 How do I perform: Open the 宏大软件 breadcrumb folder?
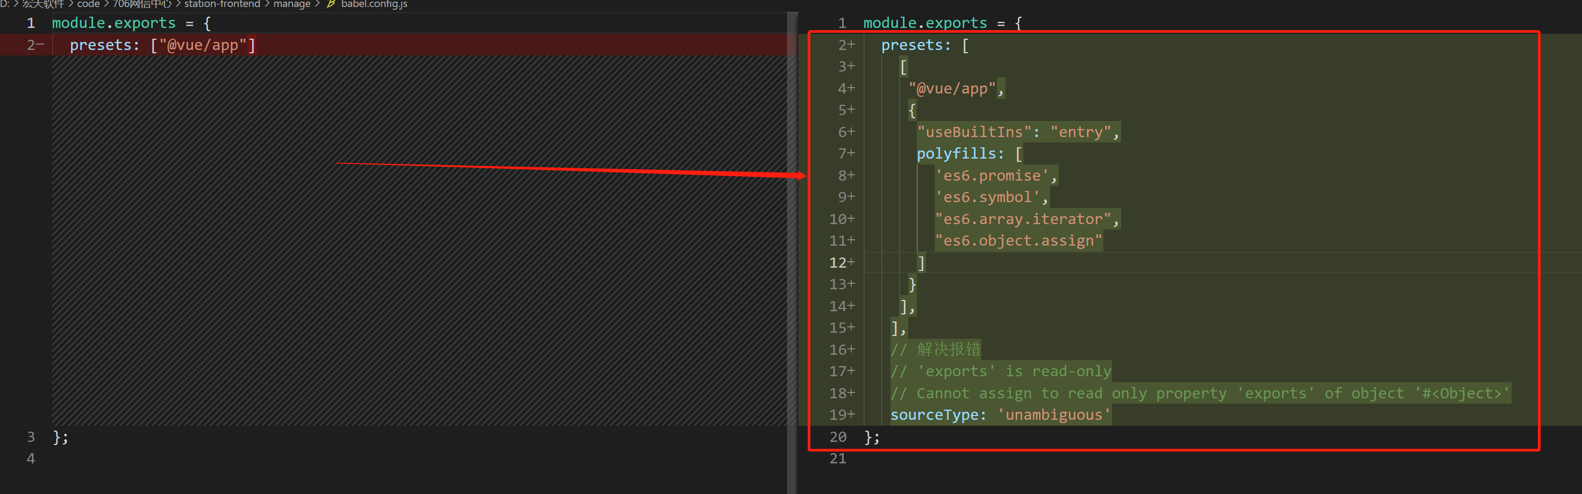43,4
